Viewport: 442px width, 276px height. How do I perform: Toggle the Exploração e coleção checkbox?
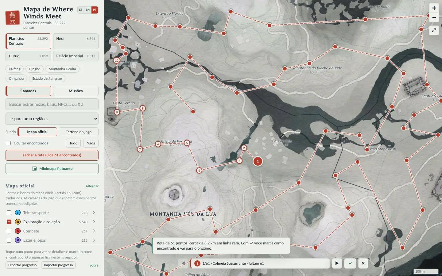(9, 222)
